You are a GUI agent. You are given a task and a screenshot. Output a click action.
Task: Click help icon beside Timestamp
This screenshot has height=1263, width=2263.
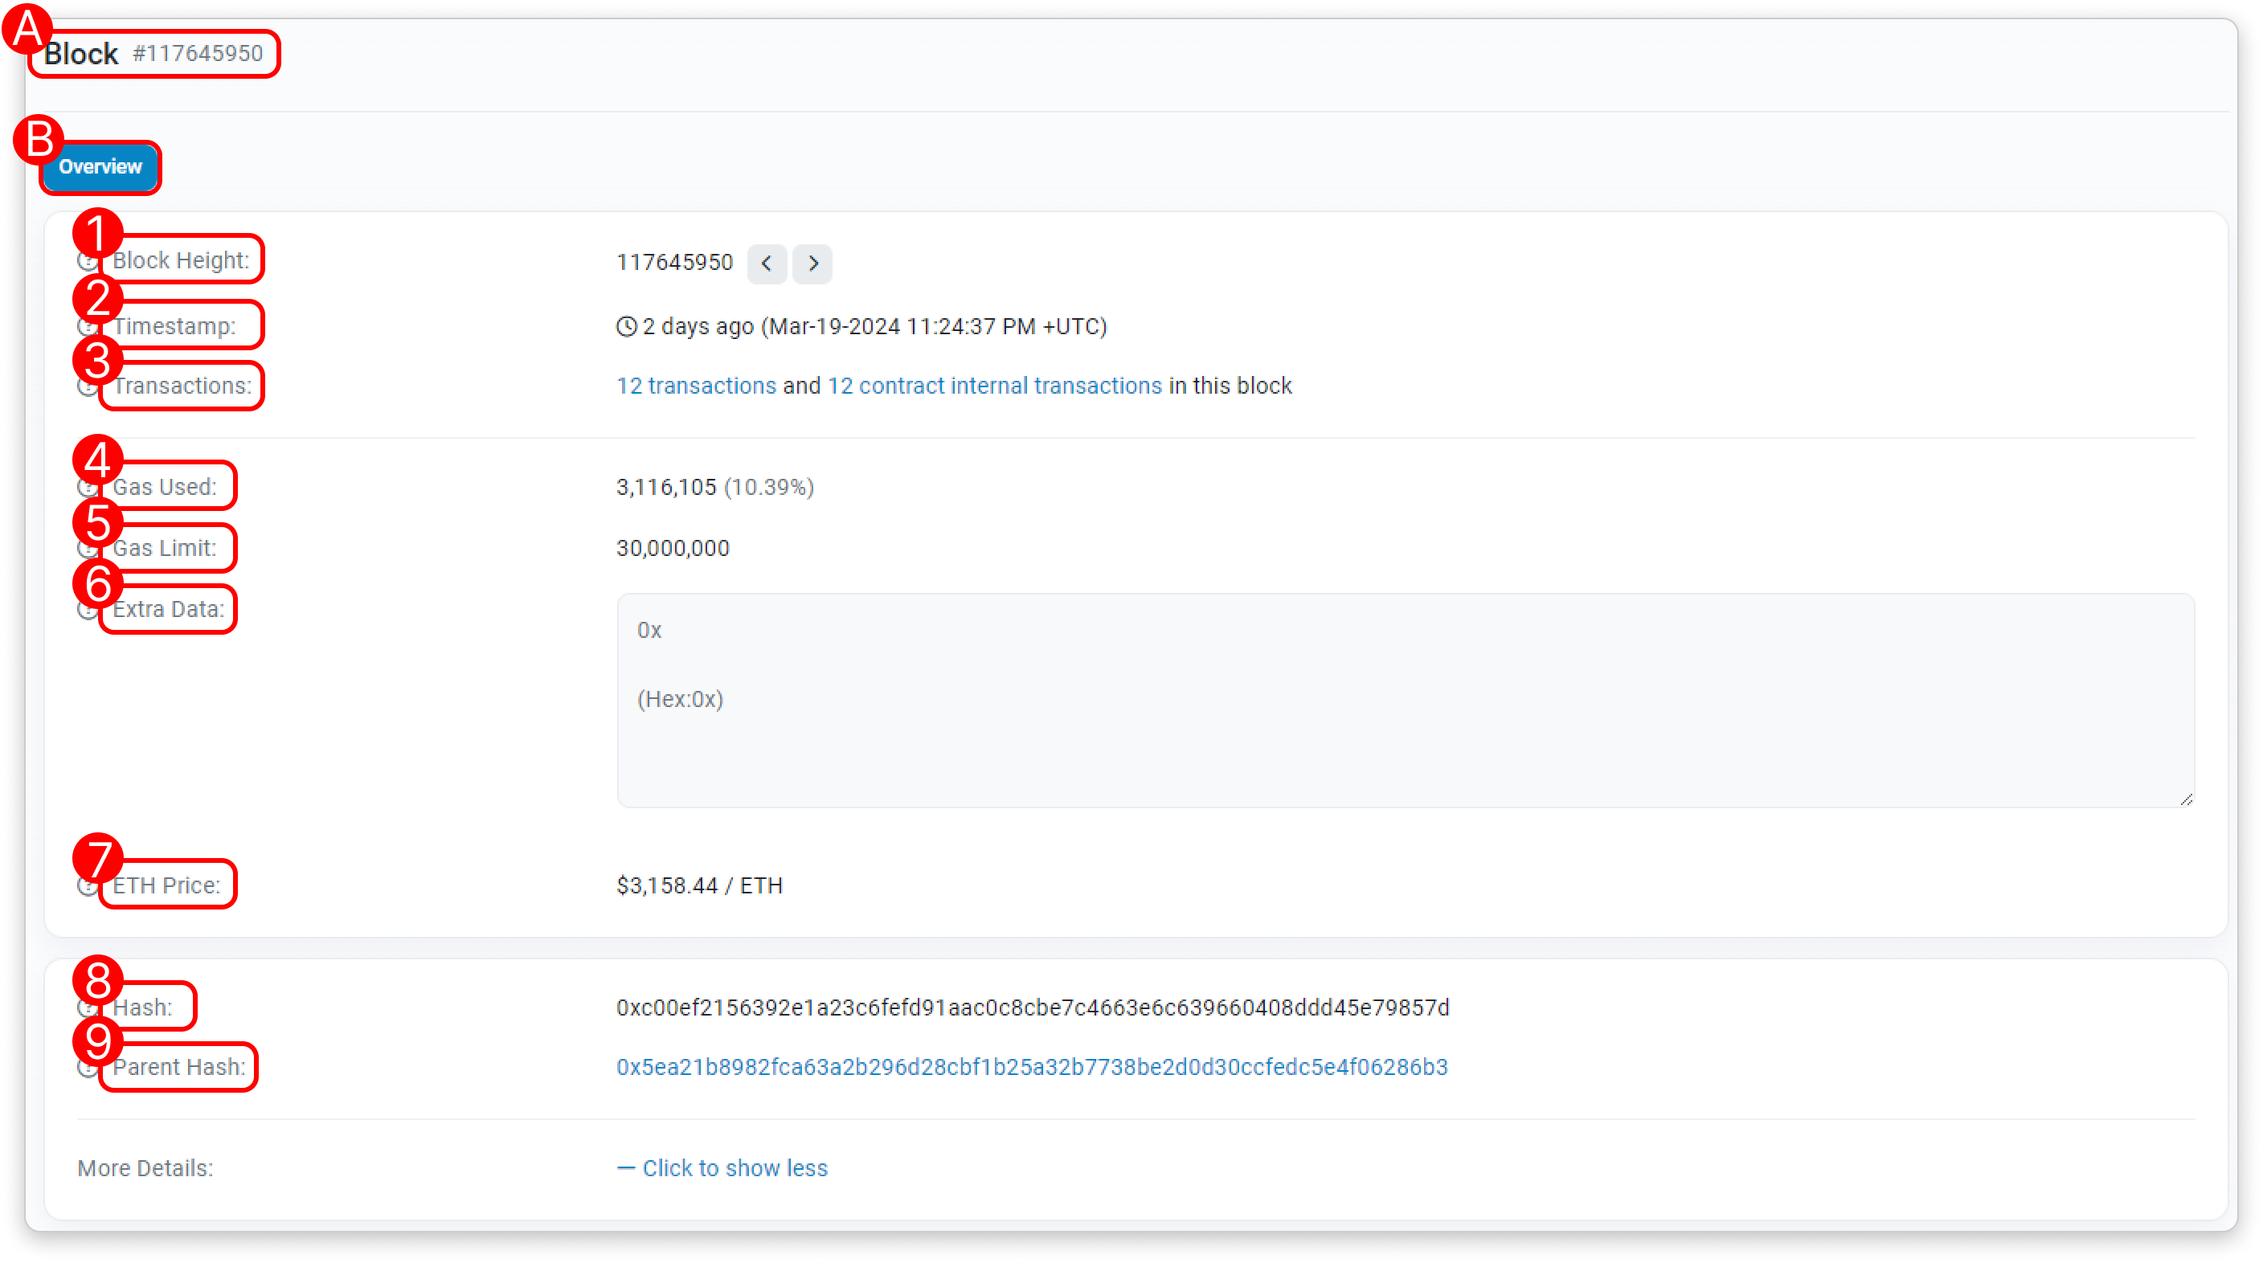(x=87, y=327)
